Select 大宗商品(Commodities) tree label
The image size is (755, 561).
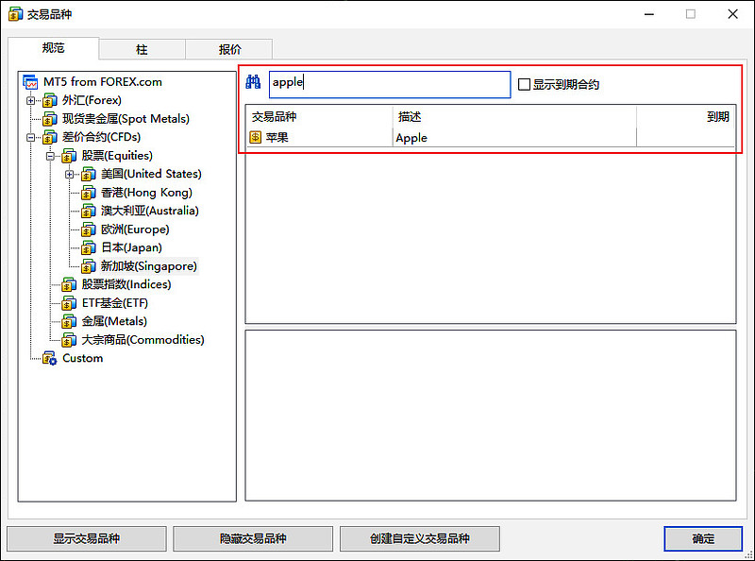(143, 340)
